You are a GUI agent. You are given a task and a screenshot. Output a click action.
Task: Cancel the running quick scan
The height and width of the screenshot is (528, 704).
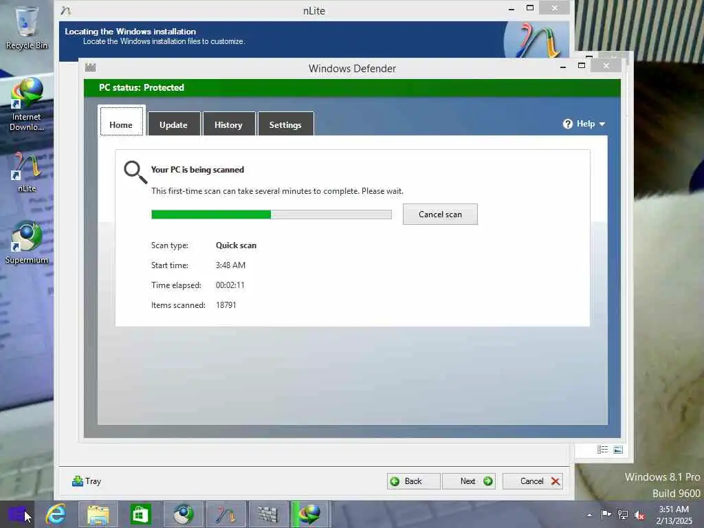[440, 214]
